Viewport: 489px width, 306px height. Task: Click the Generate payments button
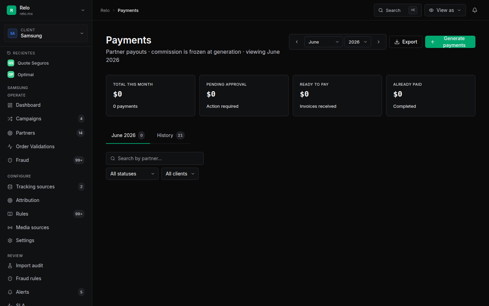(x=450, y=42)
